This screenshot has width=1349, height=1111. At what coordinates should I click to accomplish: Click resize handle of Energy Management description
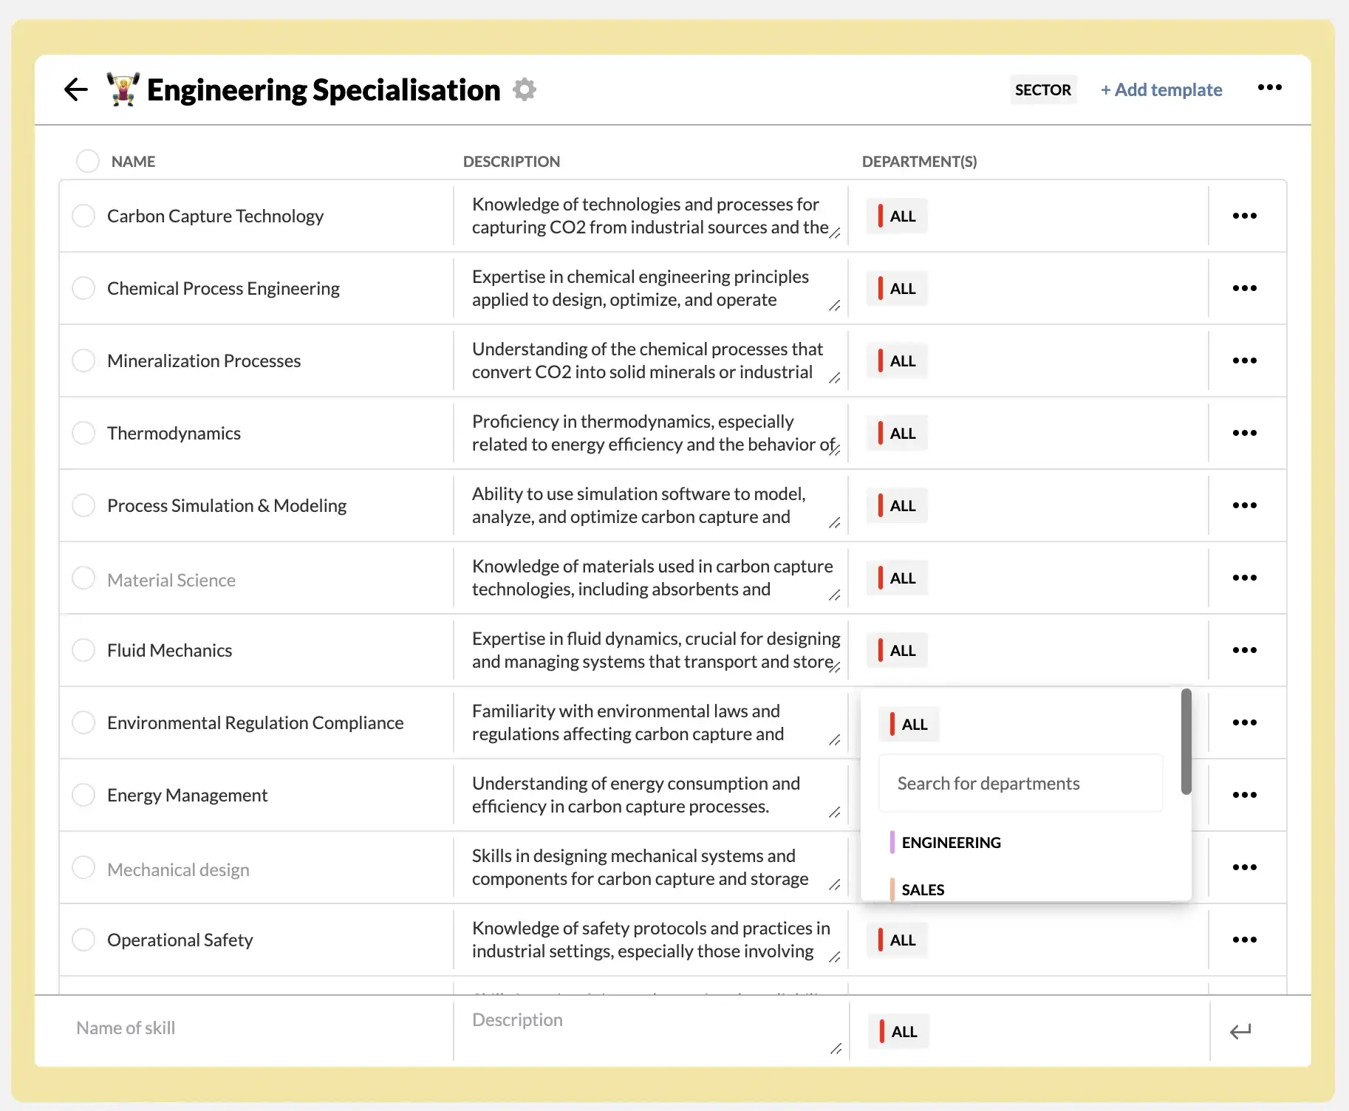click(x=835, y=812)
